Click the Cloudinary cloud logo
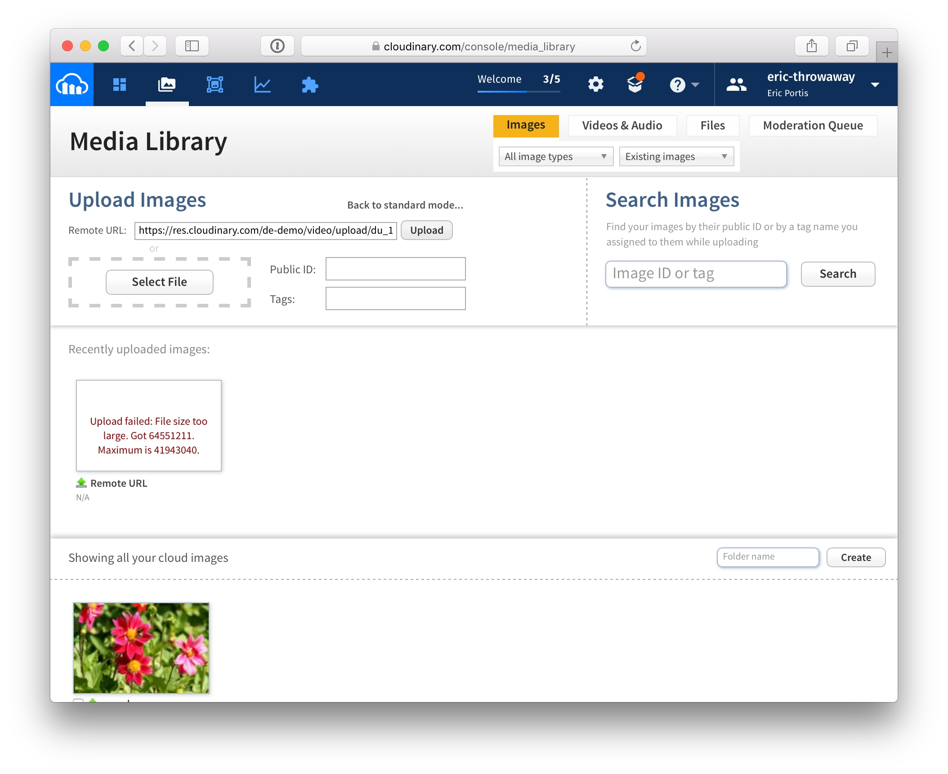948x774 pixels. coord(72,85)
